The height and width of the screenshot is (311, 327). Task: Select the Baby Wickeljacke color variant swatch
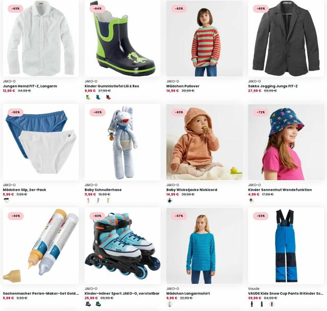click(170, 201)
